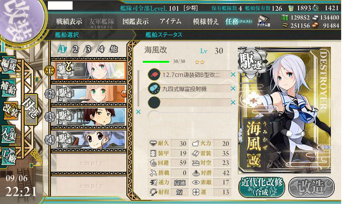Viewport: 342px width, 204px height.
Task: Open the 任務 (Quest) menu
Action: (239, 21)
